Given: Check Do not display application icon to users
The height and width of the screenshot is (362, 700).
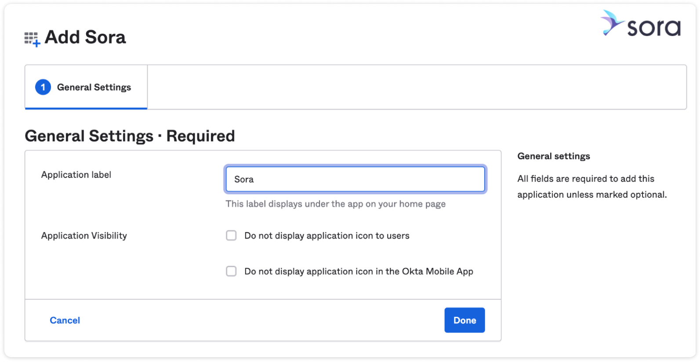Looking at the screenshot, I should [x=231, y=235].
